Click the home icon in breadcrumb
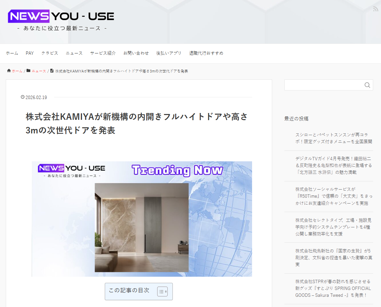This screenshot has width=381, height=307. [x=9, y=71]
